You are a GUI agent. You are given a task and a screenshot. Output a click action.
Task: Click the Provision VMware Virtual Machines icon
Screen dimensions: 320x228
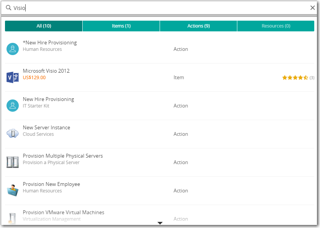click(13, 218)
